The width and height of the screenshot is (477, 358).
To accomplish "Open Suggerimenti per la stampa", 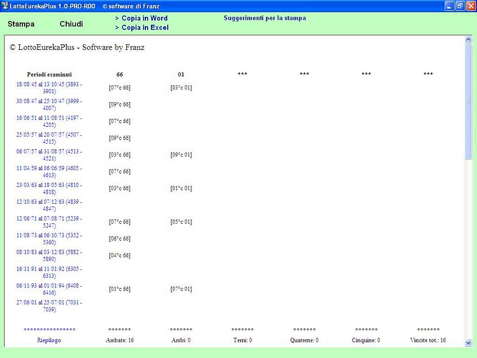I will coord(265,18).
